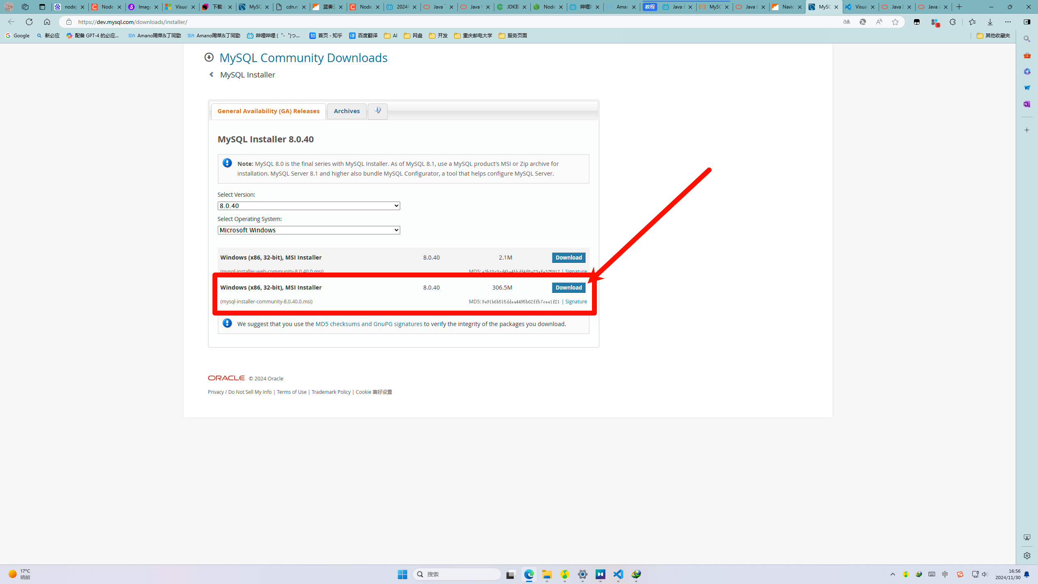The width and height of the screenshot is (1038, 584).
Task: Open the browser extensions puzzle icon
Action: (x=952, y=22)
